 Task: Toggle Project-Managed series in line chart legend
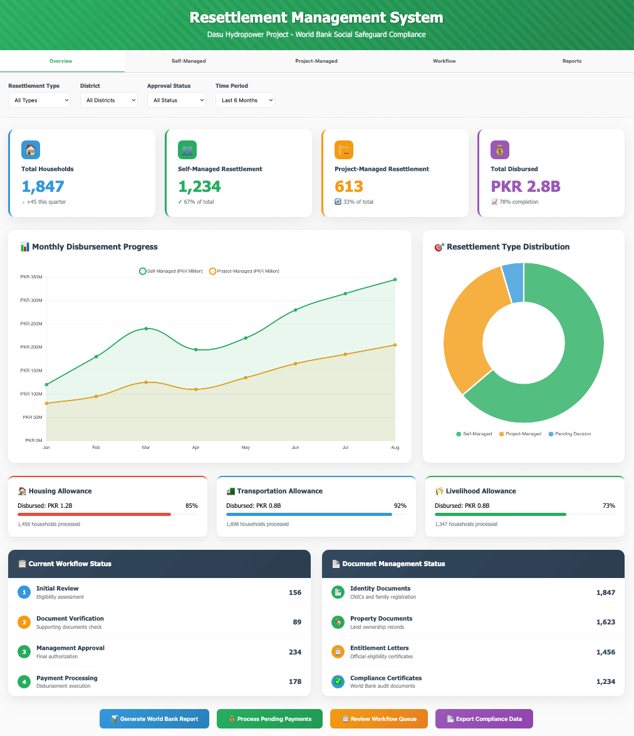[x=244, y=271]
